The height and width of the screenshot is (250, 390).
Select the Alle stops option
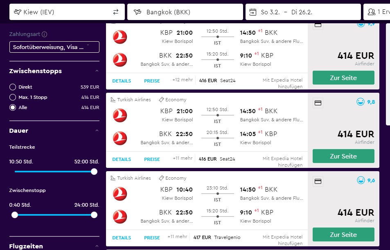13,107
